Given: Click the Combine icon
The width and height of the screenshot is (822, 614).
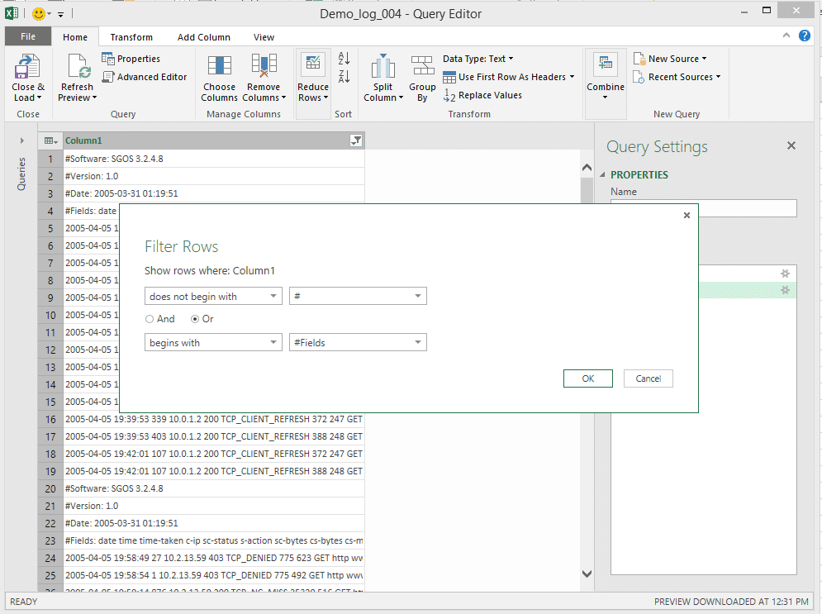Looking at the screenshot, I should tap(606, 64).
